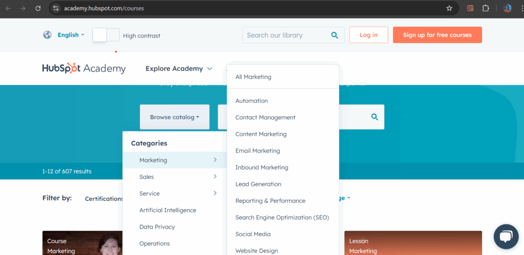Choose Inbound Marketing in submenu

pos(261,167)
